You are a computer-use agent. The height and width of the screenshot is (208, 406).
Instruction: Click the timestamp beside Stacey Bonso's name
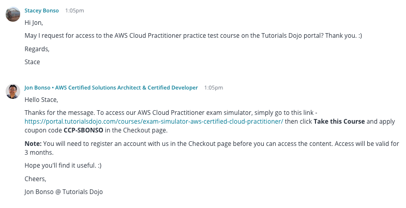click(x=74, y=11)
